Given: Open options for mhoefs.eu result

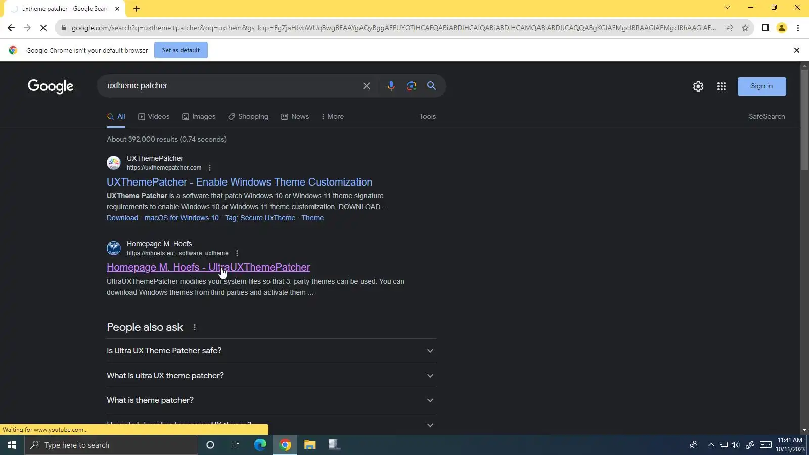Looking at the screenshot, I should 237,253.
